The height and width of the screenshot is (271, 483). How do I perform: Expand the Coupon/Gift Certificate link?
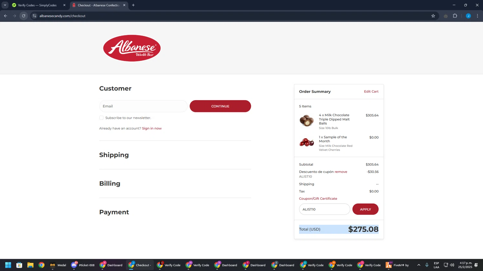pyautogui.click(x=318, y=198)
